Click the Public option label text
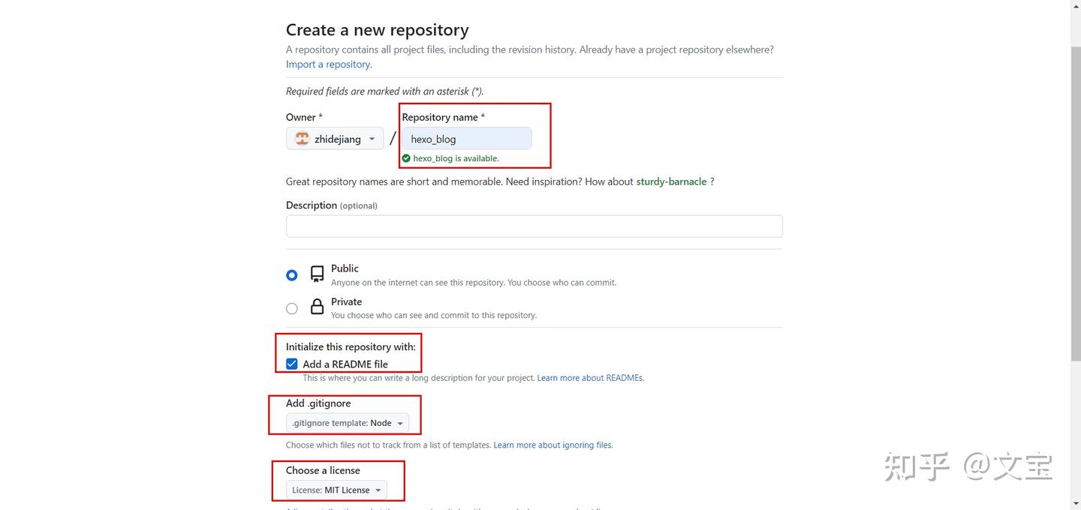The height and width of the screenshot is (510, 1081). point(345,268)
